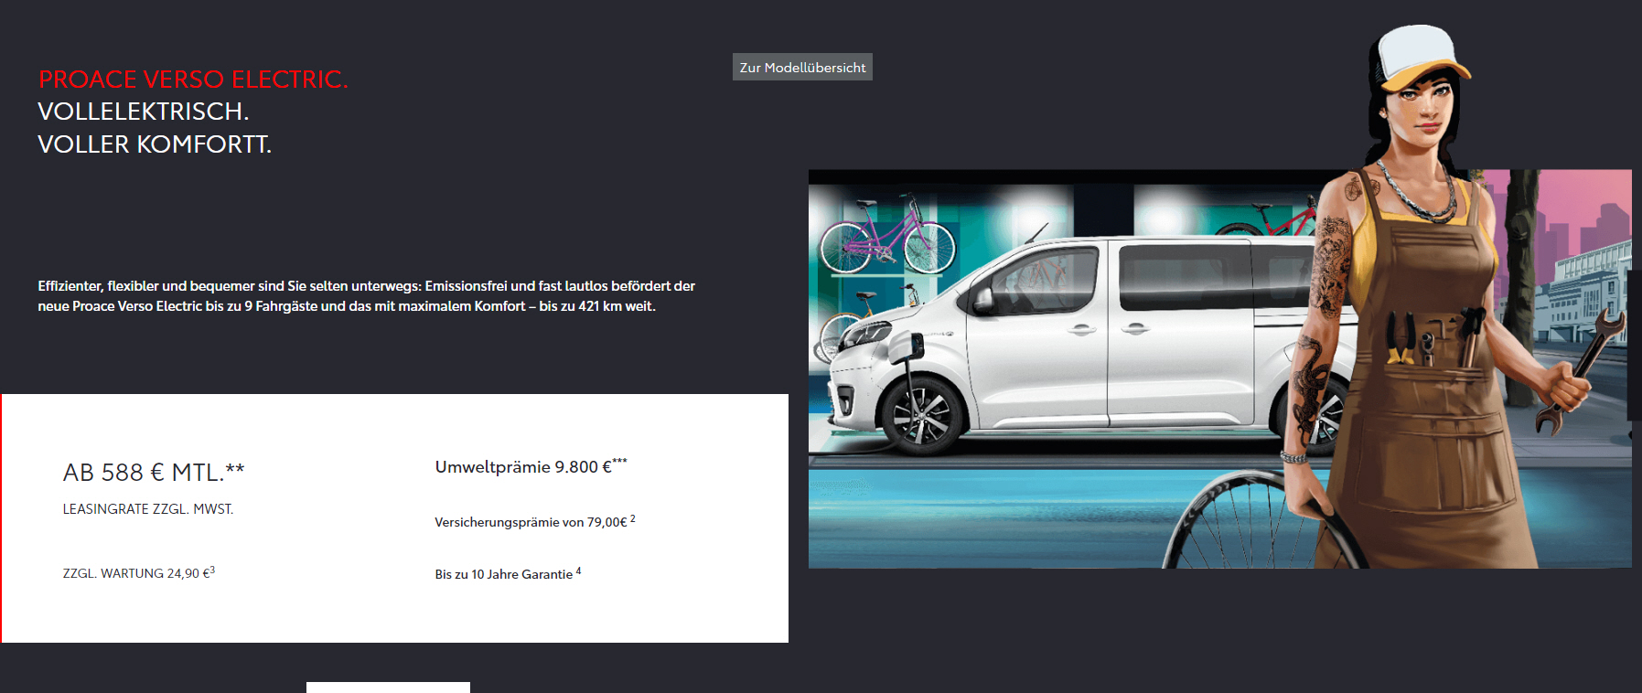Click Bis zu 10 Jahre Garantie text
The height and width of the screenshot is (693, 1642).
[x=508, y=573]
